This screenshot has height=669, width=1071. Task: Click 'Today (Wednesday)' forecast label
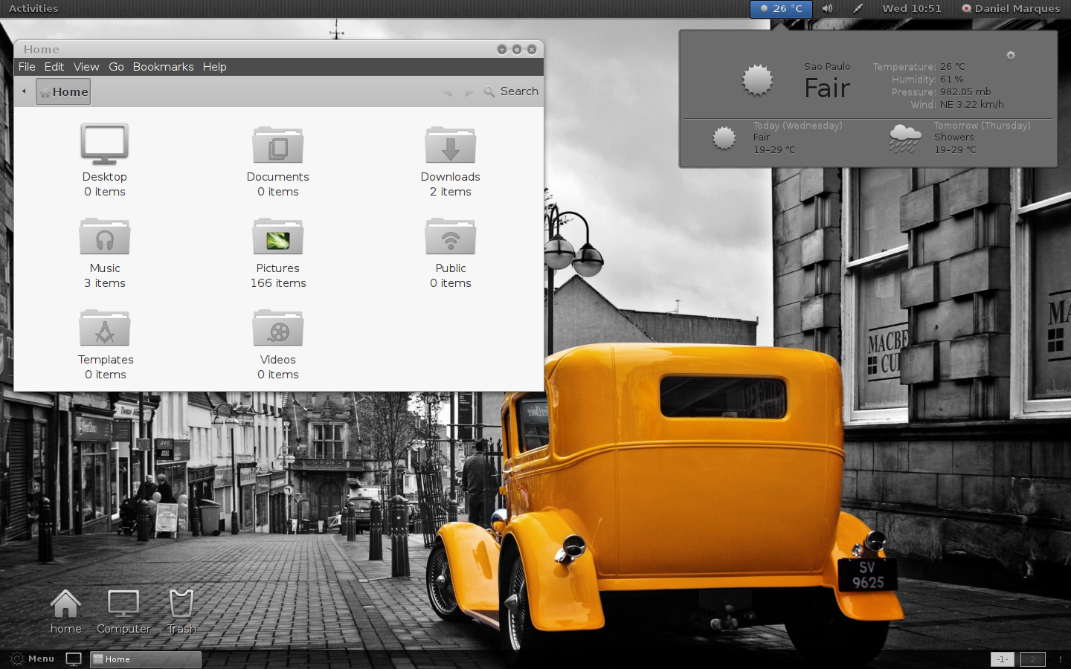pos(797,126)
